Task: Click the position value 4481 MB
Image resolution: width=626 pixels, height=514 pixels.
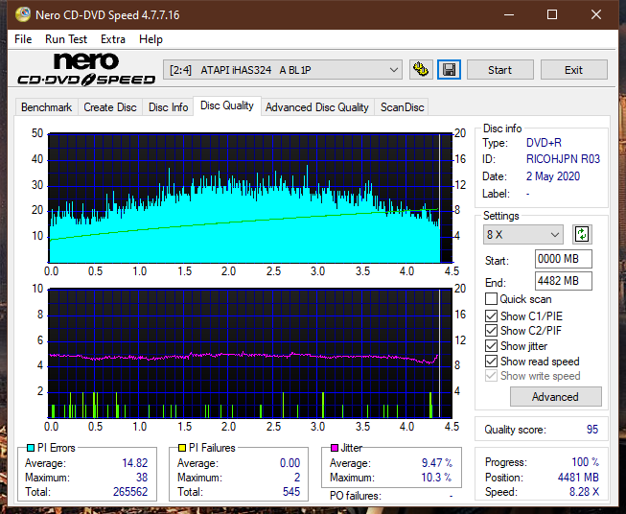Action: point(578,478)
